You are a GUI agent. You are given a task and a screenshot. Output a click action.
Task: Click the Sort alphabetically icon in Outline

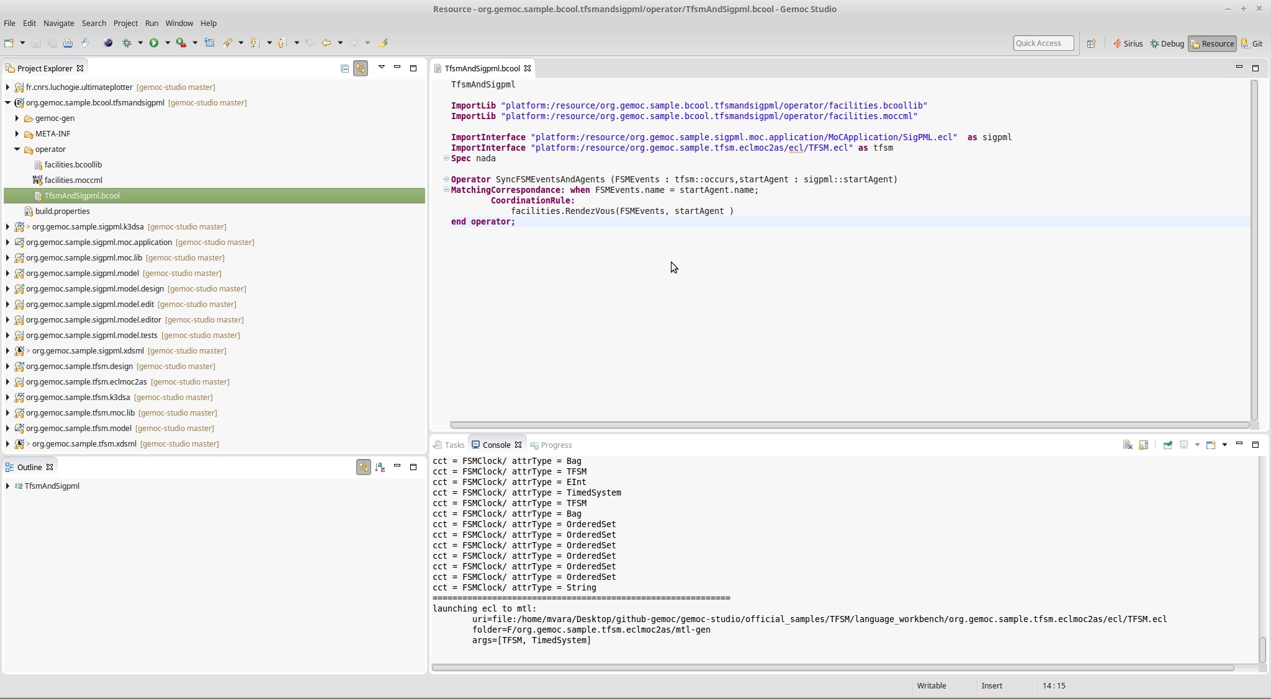tap(380, 467)
